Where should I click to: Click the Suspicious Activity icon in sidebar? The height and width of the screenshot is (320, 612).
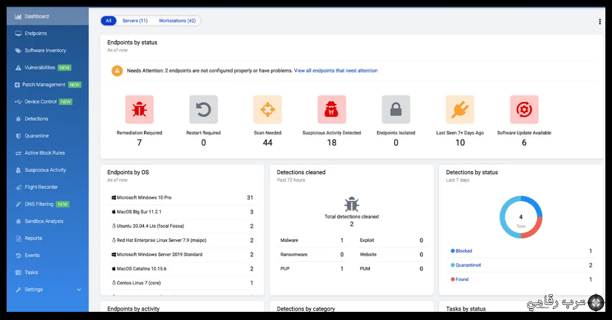click(18, 170)
